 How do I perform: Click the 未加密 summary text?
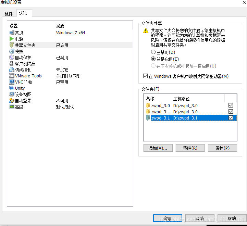coord(62,70)
